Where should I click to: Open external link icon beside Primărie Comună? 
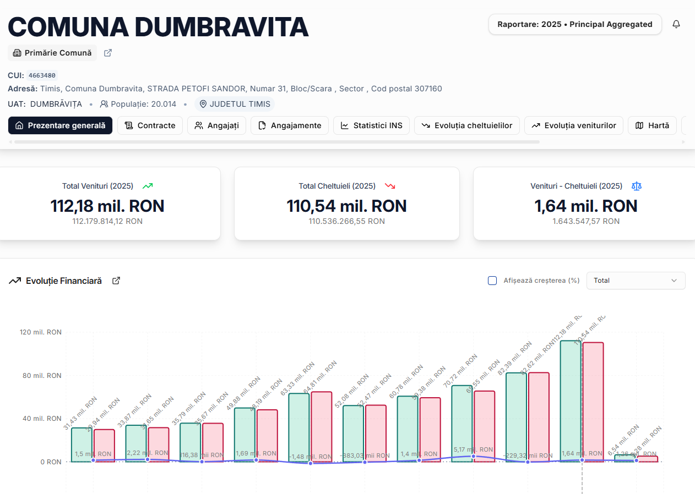pyautogui.click(x=108, y=53)
